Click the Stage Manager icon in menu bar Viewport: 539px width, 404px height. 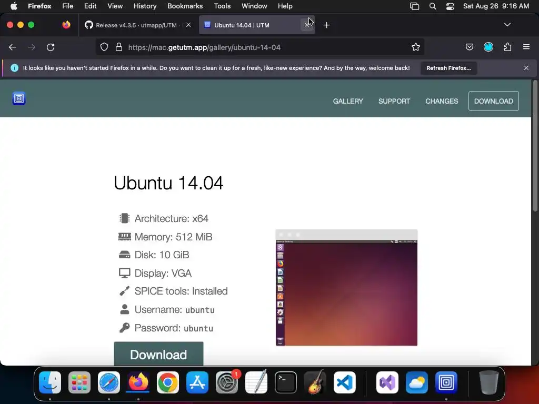click(415, 6)
